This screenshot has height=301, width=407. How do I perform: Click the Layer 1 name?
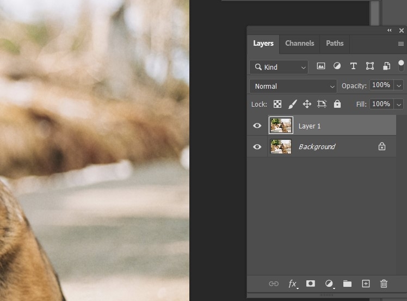(310, 126)
